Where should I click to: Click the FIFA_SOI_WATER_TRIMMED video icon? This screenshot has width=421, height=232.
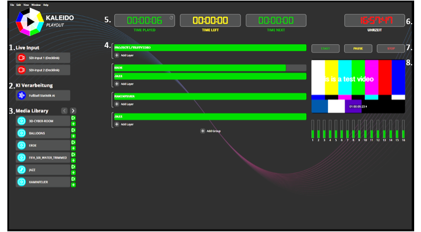pyautogui.click(x=22, y=157)
